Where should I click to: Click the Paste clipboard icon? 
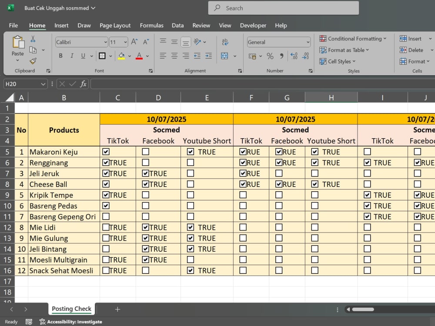[x=18, y=42]
